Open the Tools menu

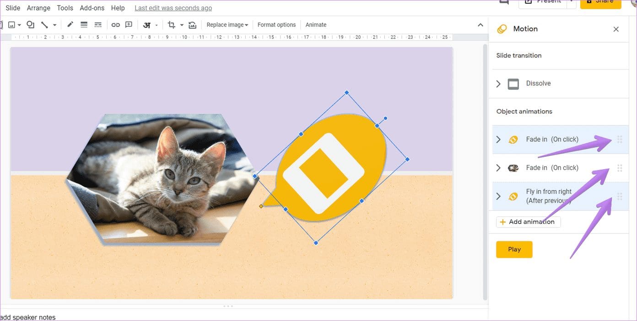pyautogui.click(x=65, y=8)
